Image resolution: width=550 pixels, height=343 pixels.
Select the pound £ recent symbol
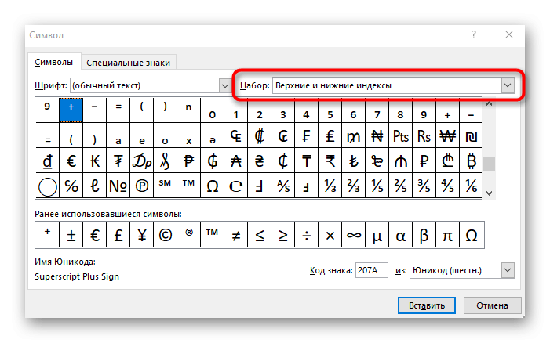click(118, 235)
